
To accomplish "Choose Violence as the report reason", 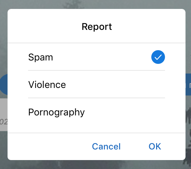I will (x=47, y=84).
